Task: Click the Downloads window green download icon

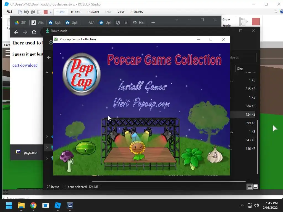Action: [x=48, y=31]
